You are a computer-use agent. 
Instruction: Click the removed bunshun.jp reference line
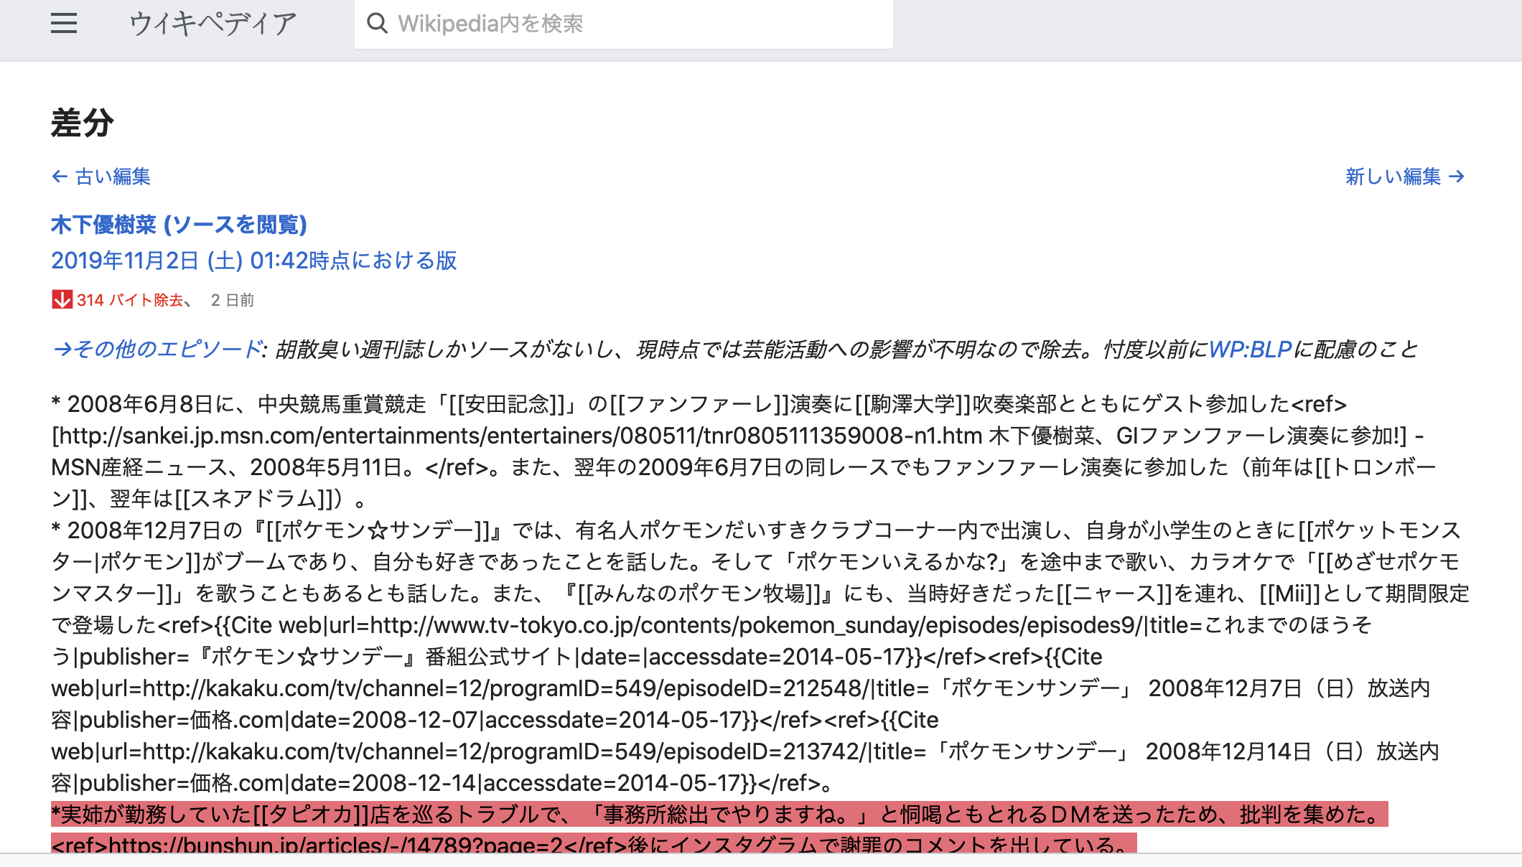(594, 843)
